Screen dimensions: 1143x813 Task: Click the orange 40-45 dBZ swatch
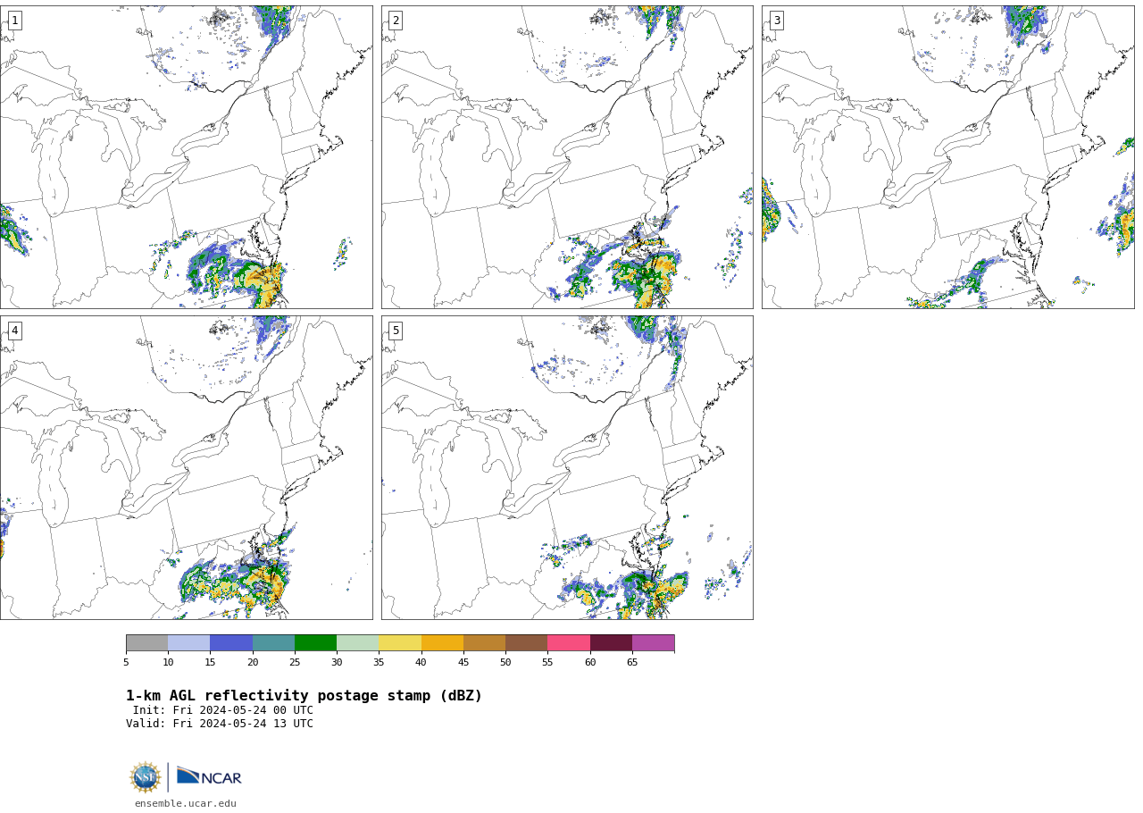click(442, 643)
